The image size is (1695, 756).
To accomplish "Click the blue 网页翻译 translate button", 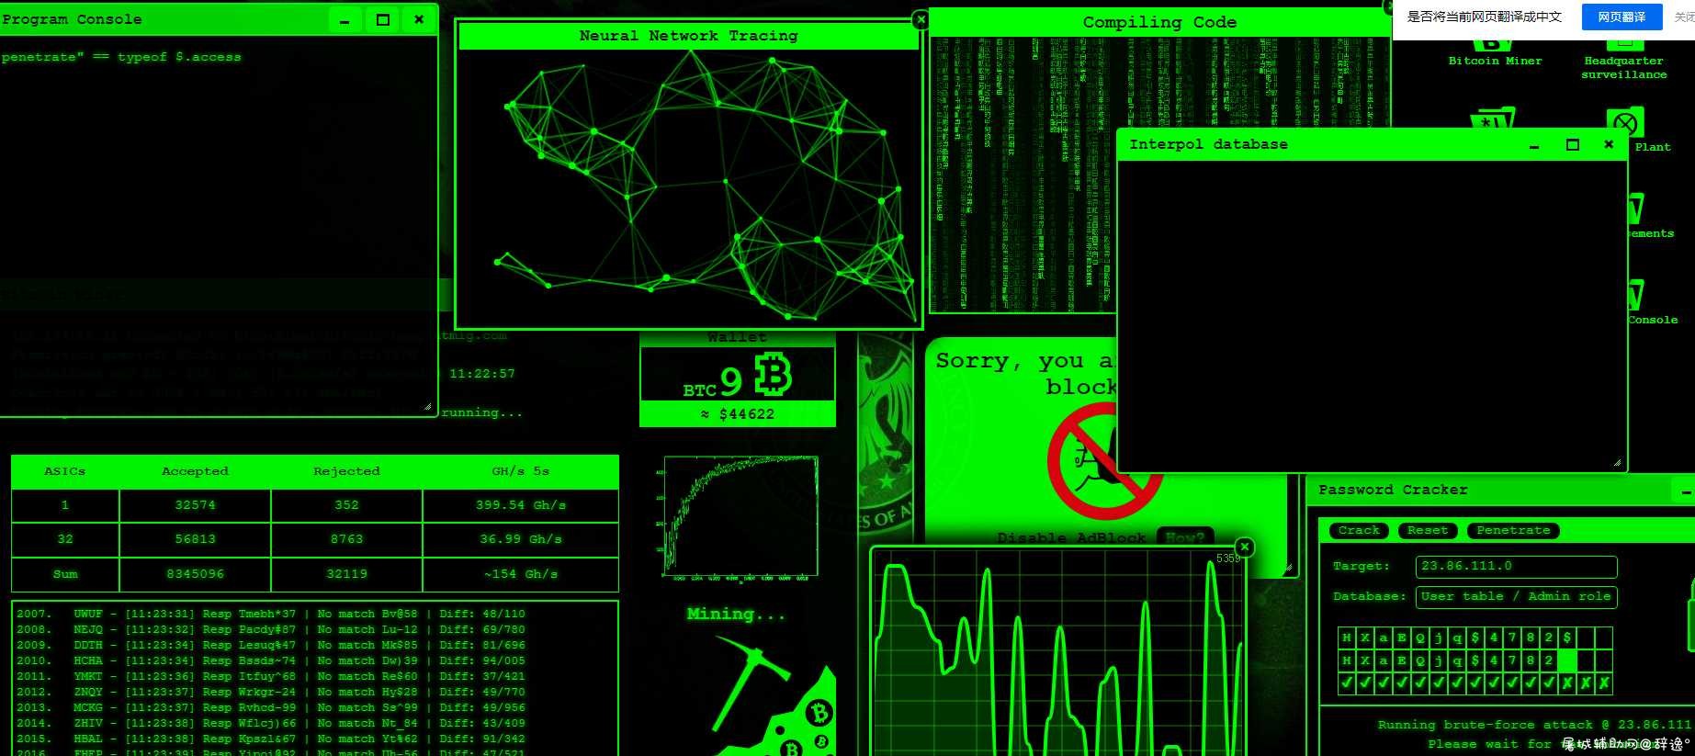I will (1622, 17).
